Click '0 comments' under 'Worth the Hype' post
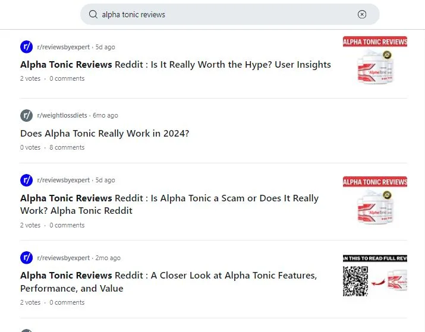This screenshot has width=425, height=332. pos(67,78)
